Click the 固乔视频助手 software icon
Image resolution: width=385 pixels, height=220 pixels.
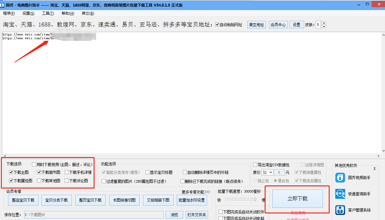click(x=340, y=178)
